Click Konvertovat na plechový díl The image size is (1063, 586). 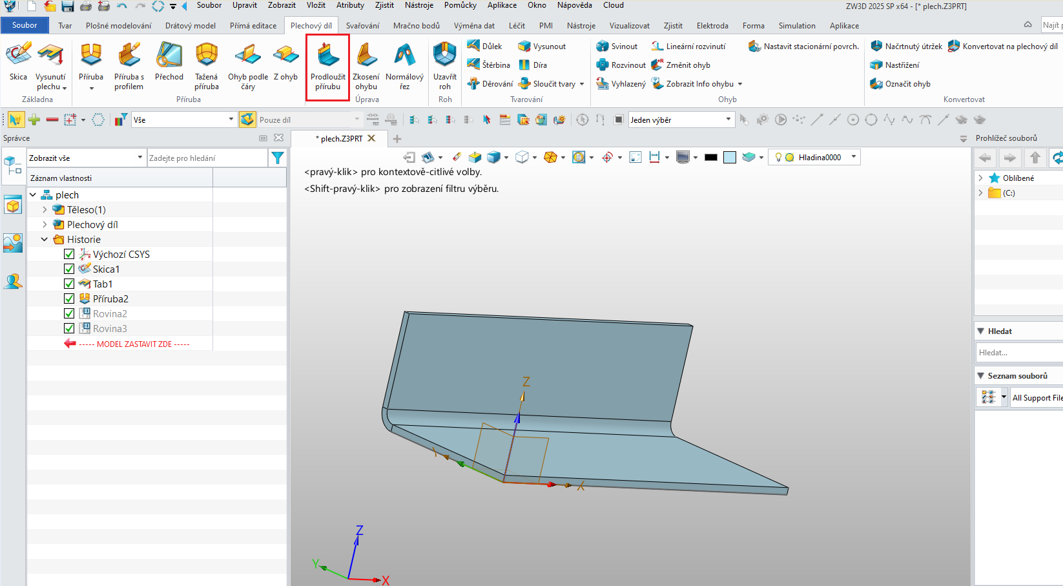pyautogui.click(x=1003, y=46)
